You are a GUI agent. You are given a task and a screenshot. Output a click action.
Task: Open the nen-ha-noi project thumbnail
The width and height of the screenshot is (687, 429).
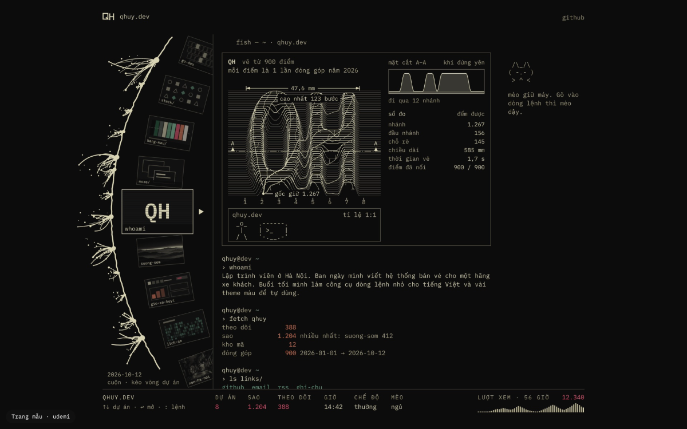point(198,368)
